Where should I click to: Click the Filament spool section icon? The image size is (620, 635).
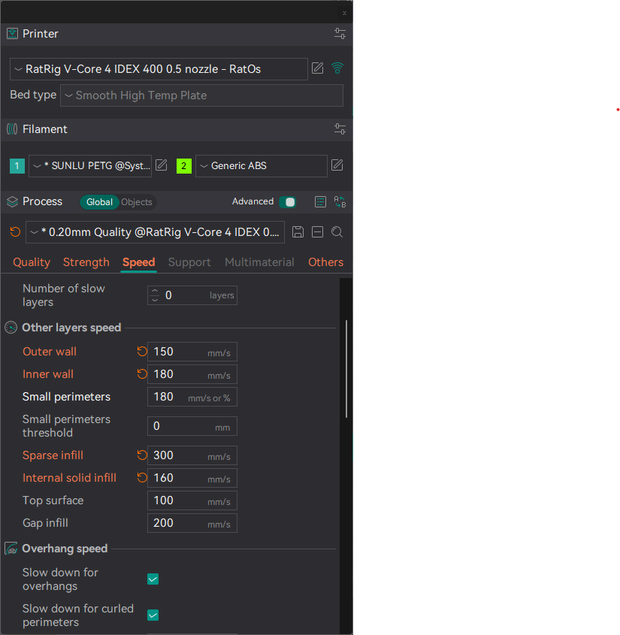[x=12, y=129]
